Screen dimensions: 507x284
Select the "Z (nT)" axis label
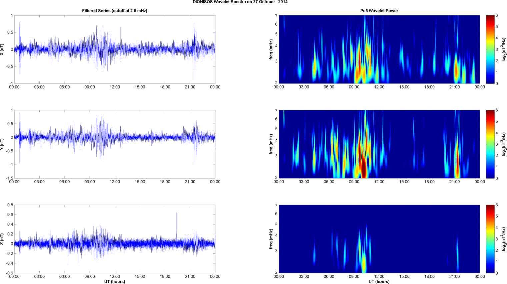pyautogui.click(x=2, y=239)
